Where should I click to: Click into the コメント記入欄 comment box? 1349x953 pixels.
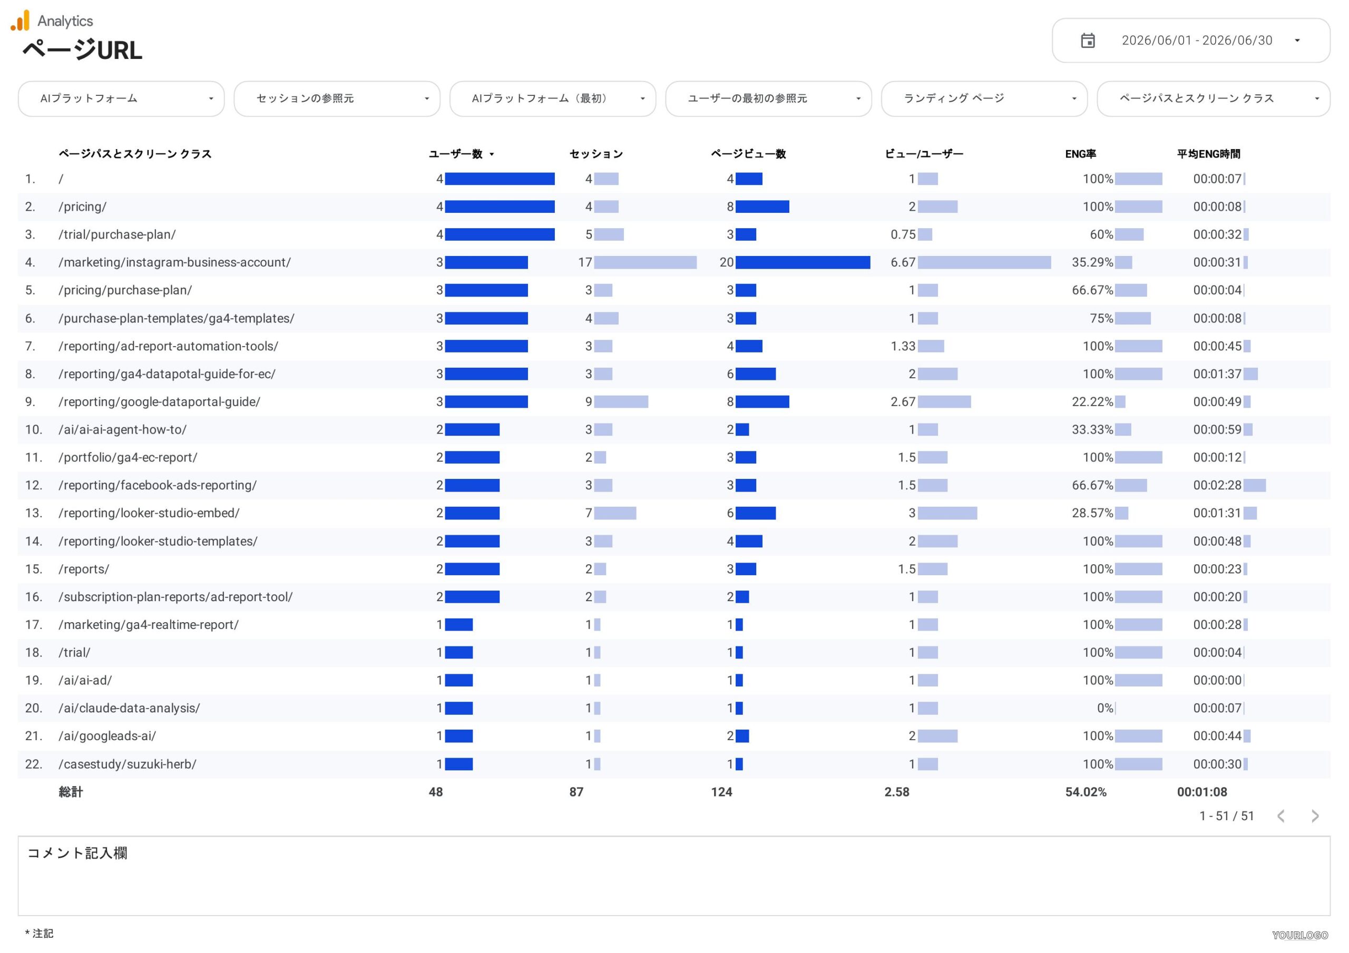(674, 876)
